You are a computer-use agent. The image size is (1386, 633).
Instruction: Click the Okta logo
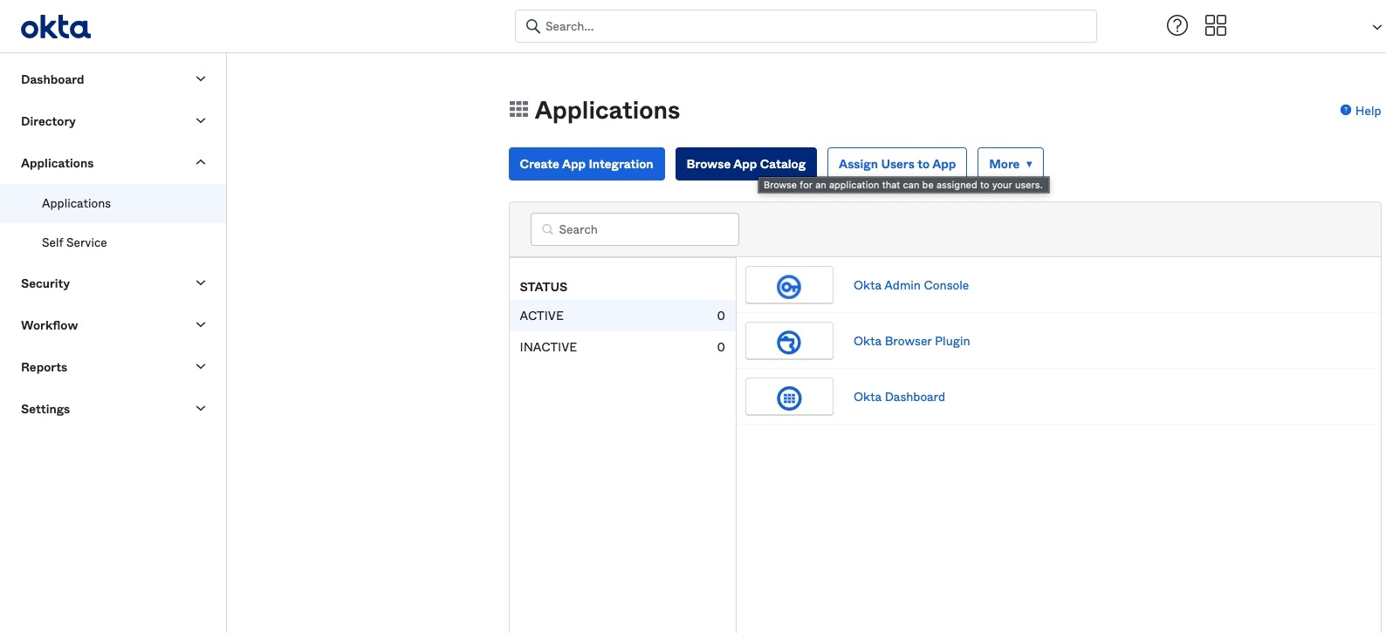pos(56,28)
